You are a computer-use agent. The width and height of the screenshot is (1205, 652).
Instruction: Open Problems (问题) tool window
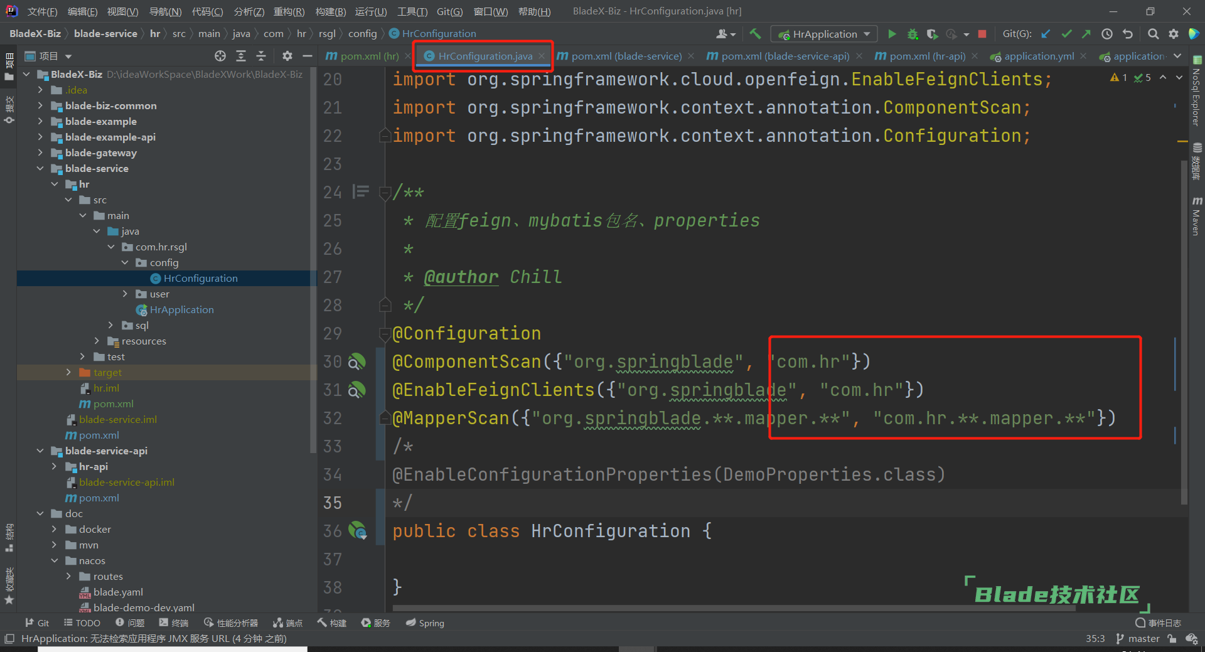click(130, 623)
